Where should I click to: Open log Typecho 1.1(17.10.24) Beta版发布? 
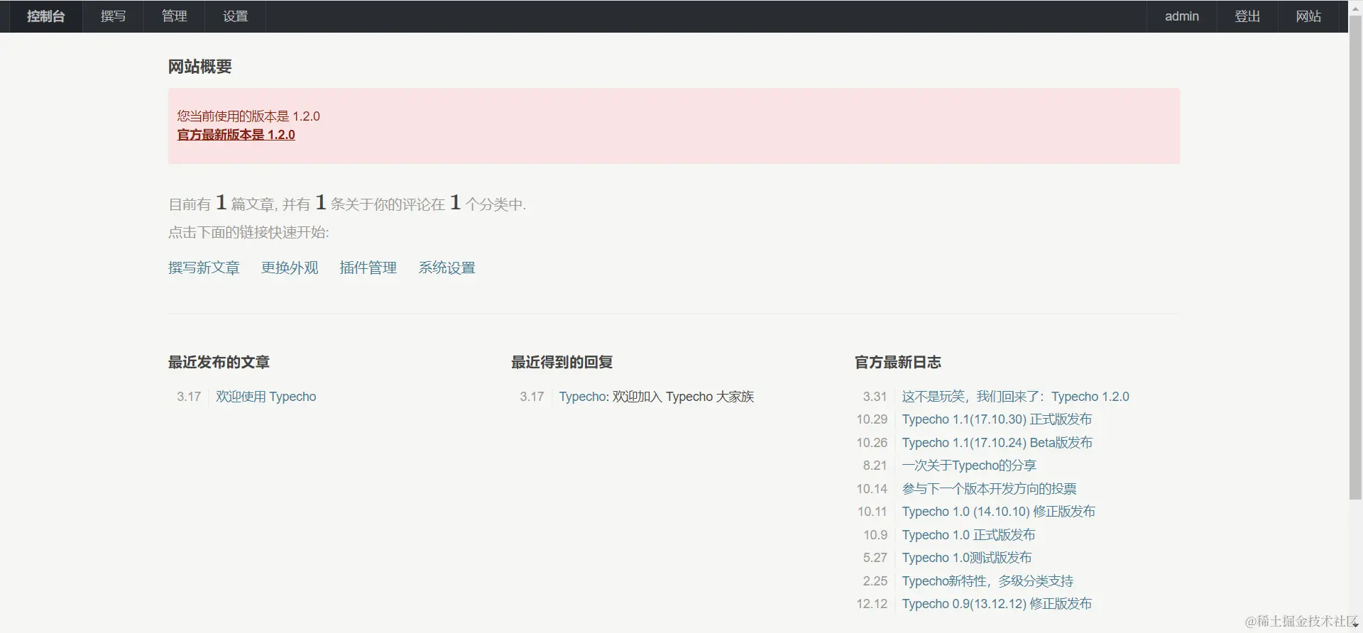997,443
